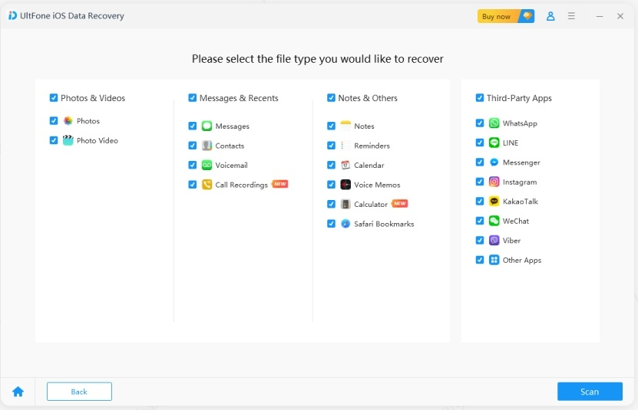638x410 pixels.
Task: Disable the WhatsApp checkbox
Action: tap(480, 123)
